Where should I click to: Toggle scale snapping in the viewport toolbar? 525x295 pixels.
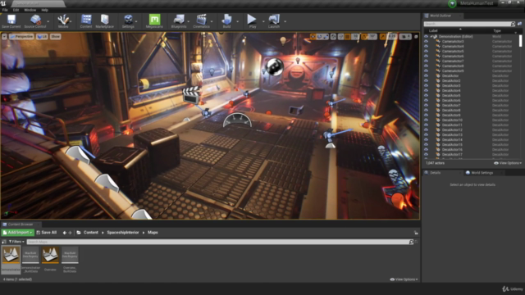pos(383,36)
